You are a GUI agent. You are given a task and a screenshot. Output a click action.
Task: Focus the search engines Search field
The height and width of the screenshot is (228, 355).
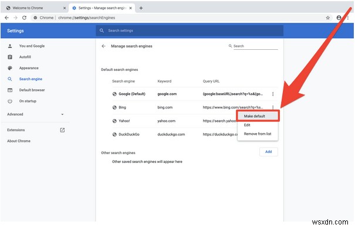pyautogui.click(x=255, y=46)
